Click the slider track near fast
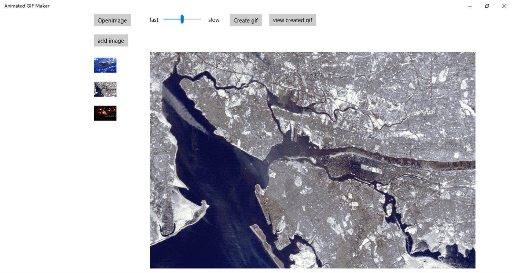The height and width of the screenshot is (273, 513). tap(169, 19)
